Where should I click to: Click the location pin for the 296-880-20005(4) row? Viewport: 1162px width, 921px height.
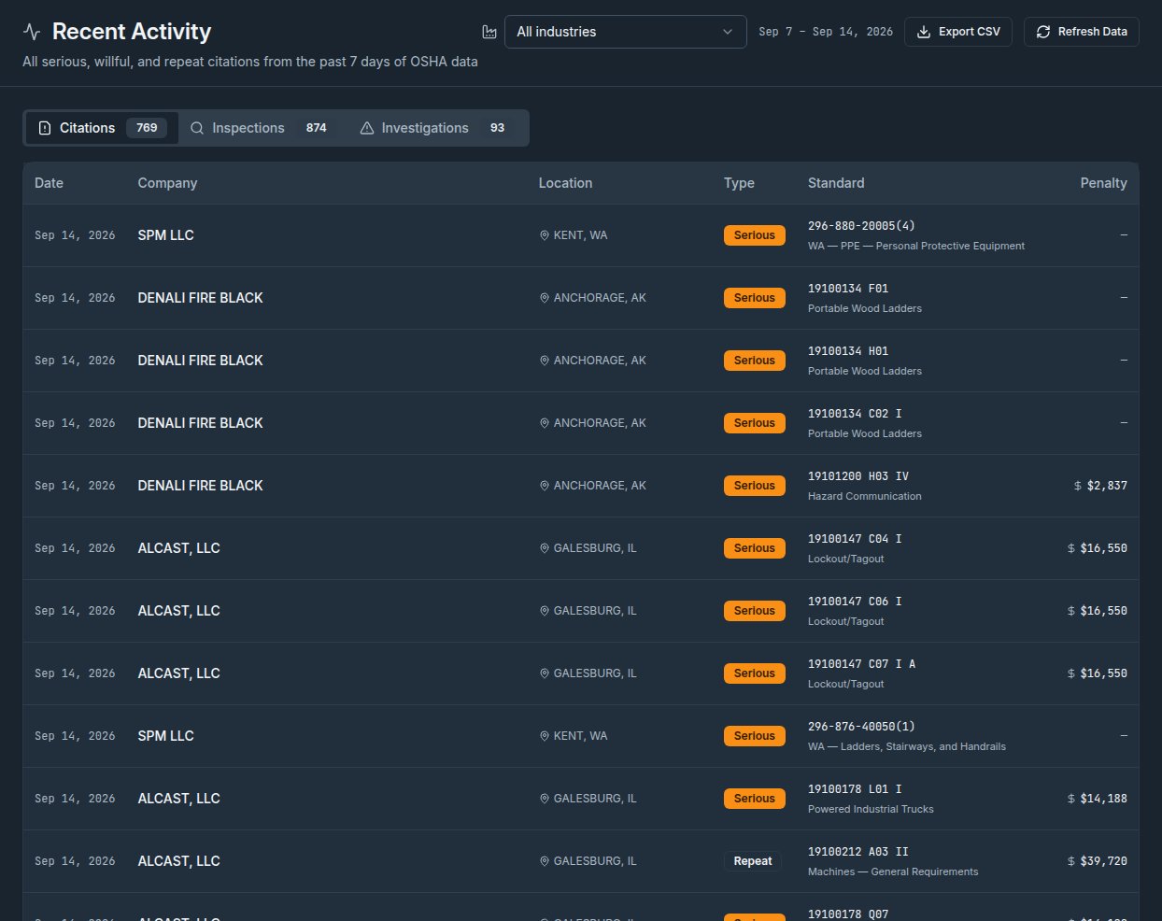coord(545,235)
